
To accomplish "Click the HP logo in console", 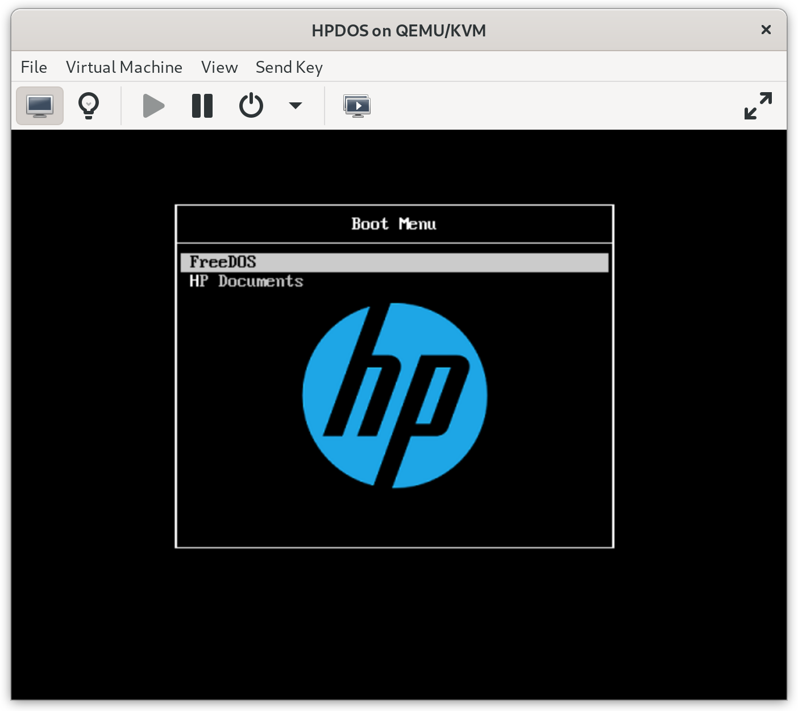I will [x=394, y=395].
